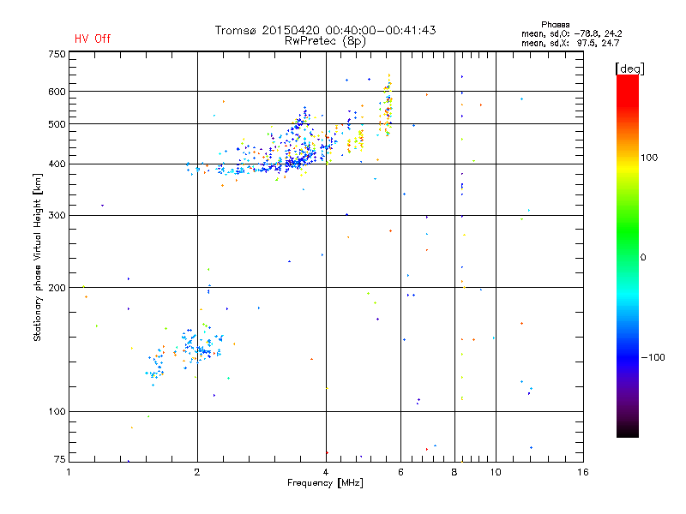Select the 'mean, sd,X: 97.5, 24.7' line
This screenshot has height=514, width=686.
570,43
